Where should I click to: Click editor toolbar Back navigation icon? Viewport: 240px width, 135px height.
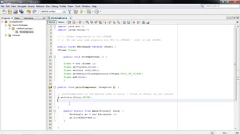(x=74, y=22)
